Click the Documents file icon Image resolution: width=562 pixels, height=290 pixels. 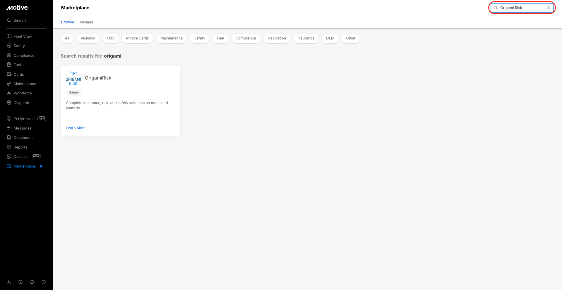point(9,137)
